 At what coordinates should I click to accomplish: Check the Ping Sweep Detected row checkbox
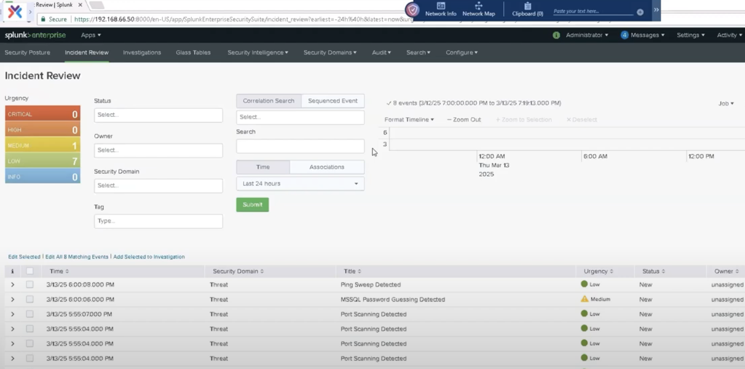point(30,284)
